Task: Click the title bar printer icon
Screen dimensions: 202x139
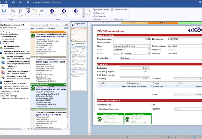Action: click(13, 2)
